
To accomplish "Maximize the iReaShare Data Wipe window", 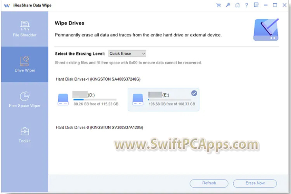I will pos(275,5).
